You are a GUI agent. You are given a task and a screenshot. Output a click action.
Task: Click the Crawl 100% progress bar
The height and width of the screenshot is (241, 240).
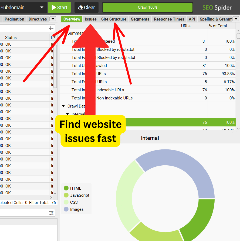pyautogui.click(x=147, y=7)
